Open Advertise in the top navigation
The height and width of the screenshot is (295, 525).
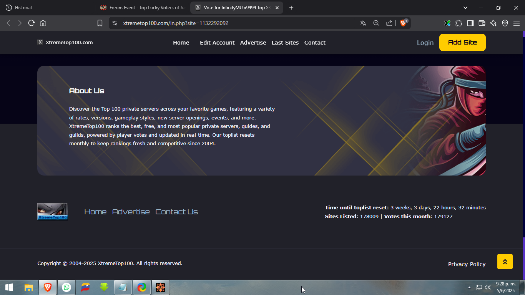coord(253,43)
